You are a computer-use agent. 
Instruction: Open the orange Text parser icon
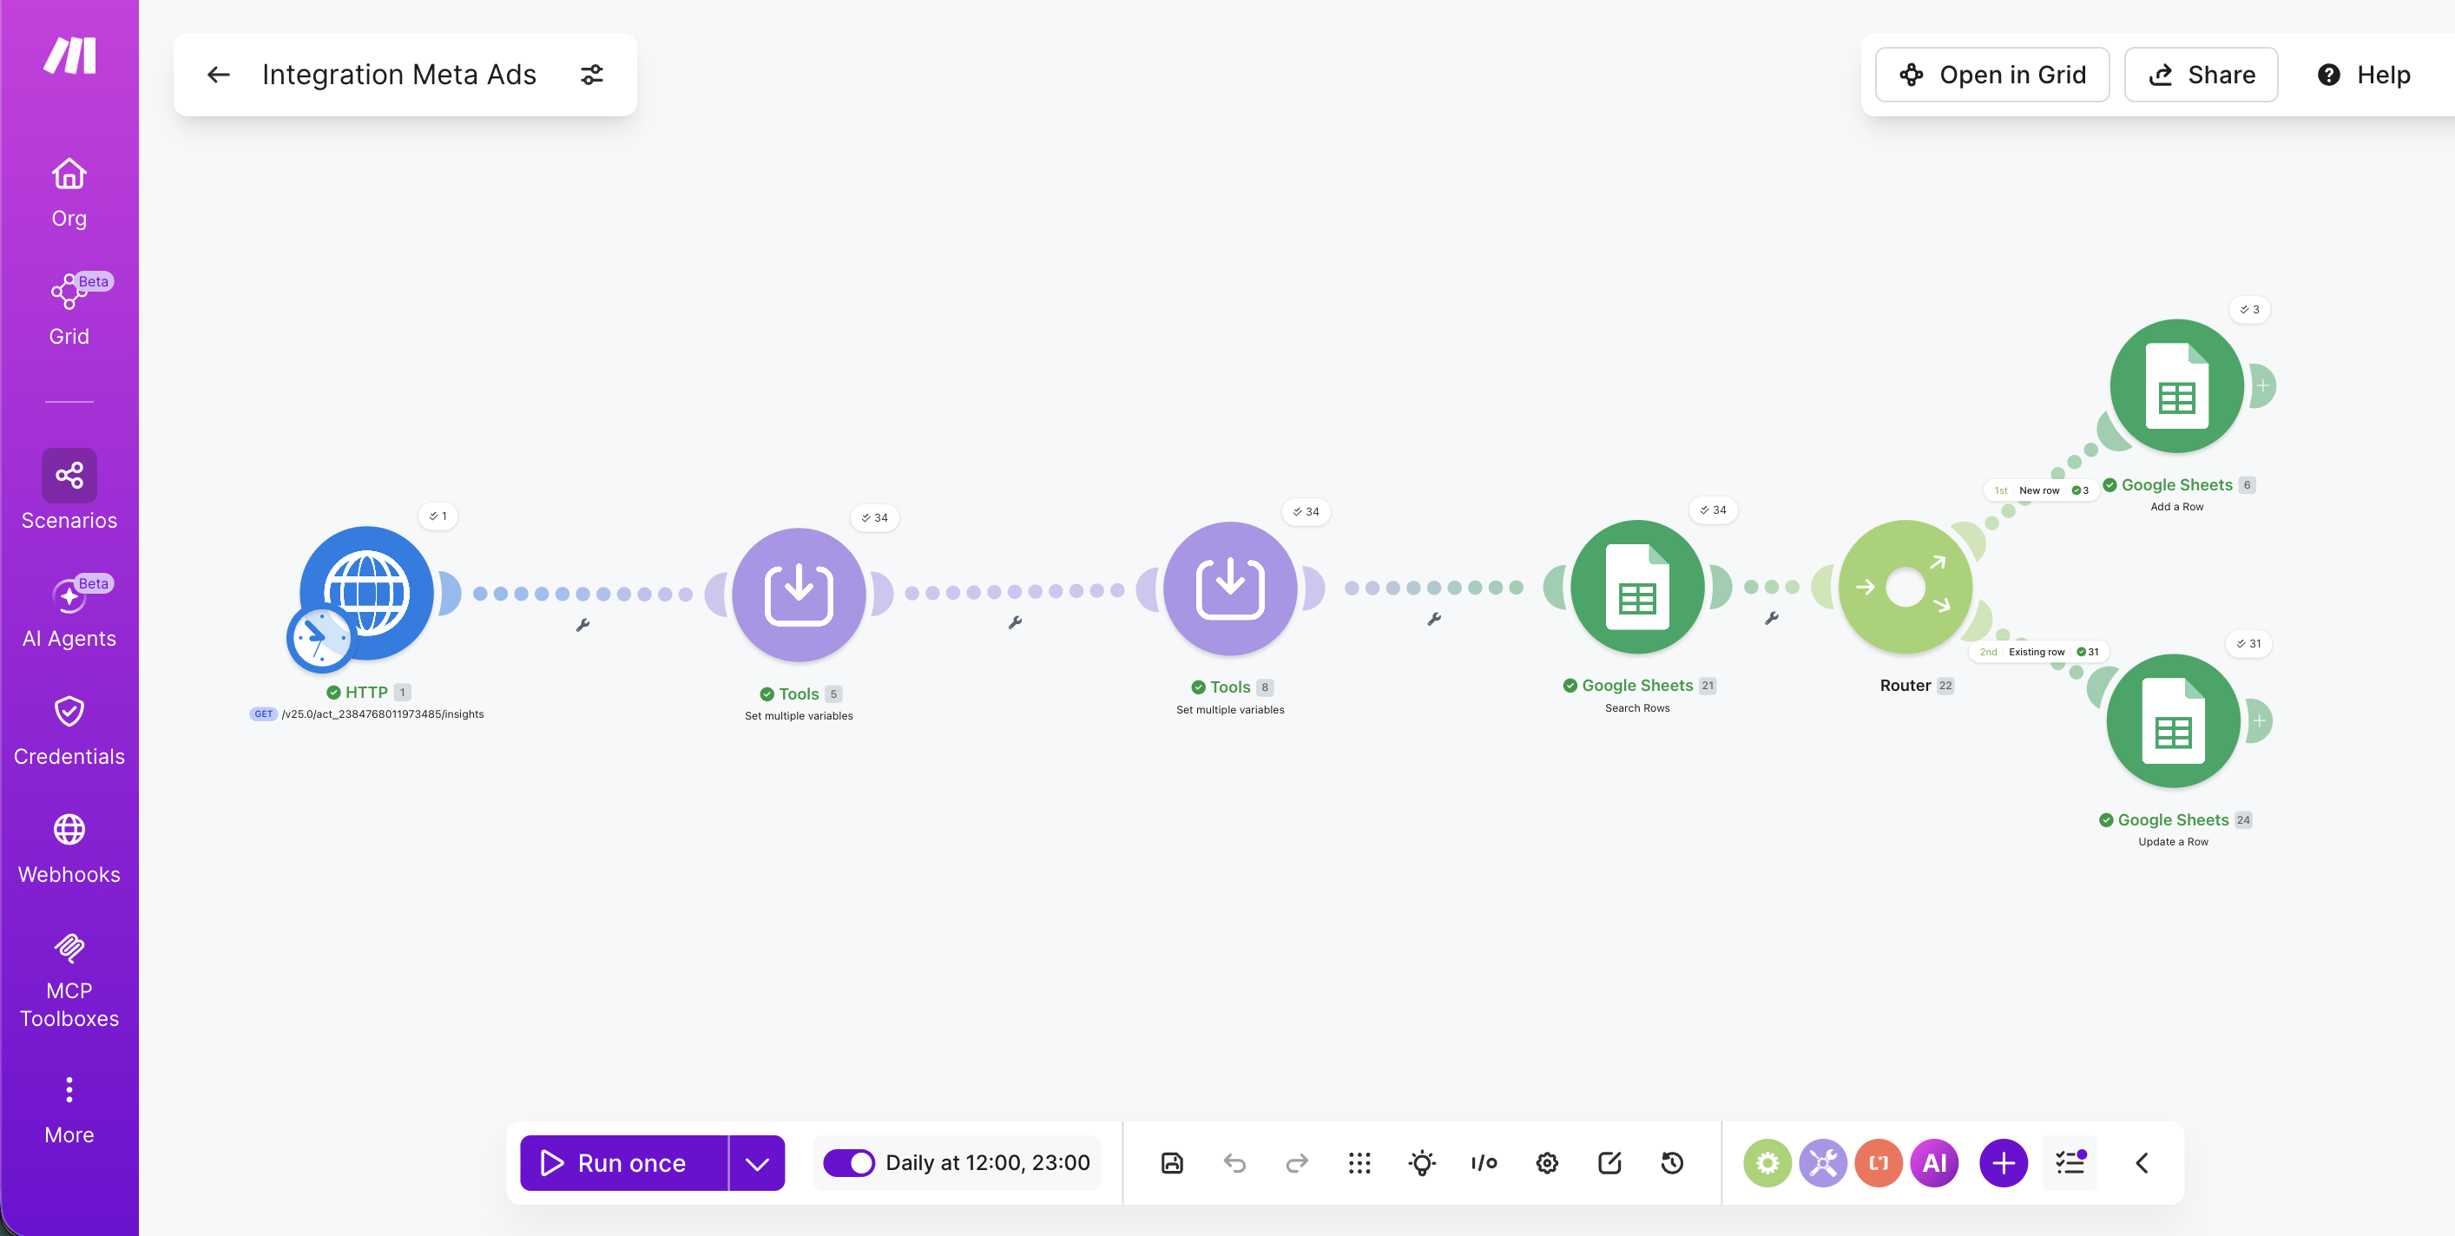coord(1879,1161)
